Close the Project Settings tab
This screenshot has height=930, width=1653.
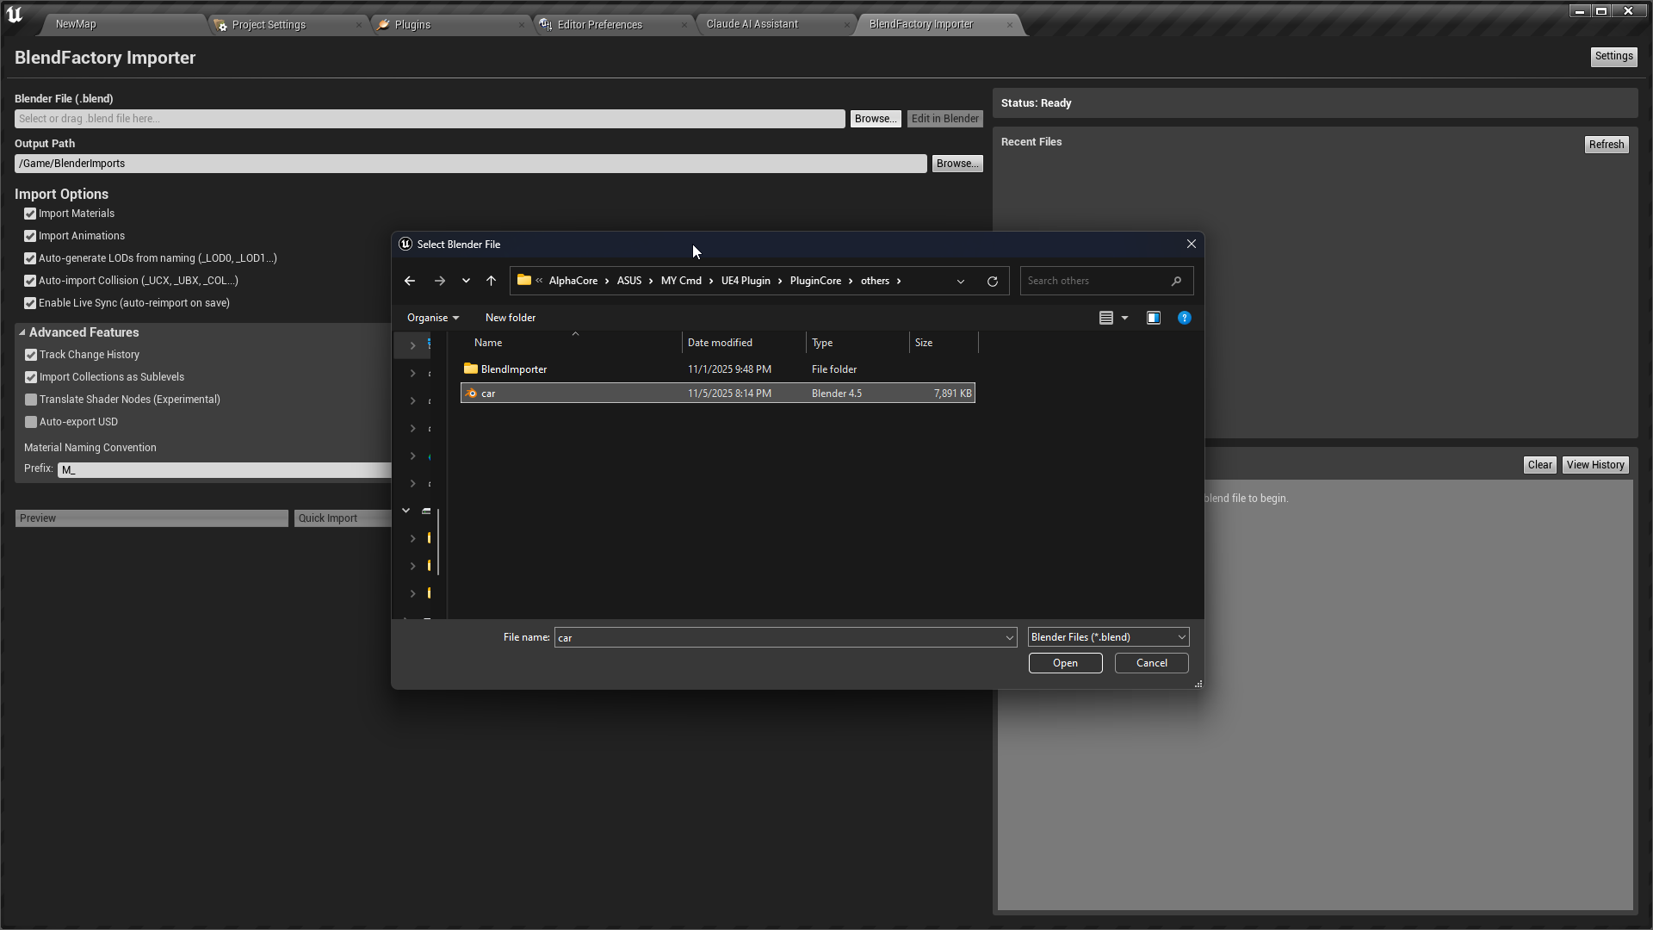pyautogui.click(x=359, y=25)
